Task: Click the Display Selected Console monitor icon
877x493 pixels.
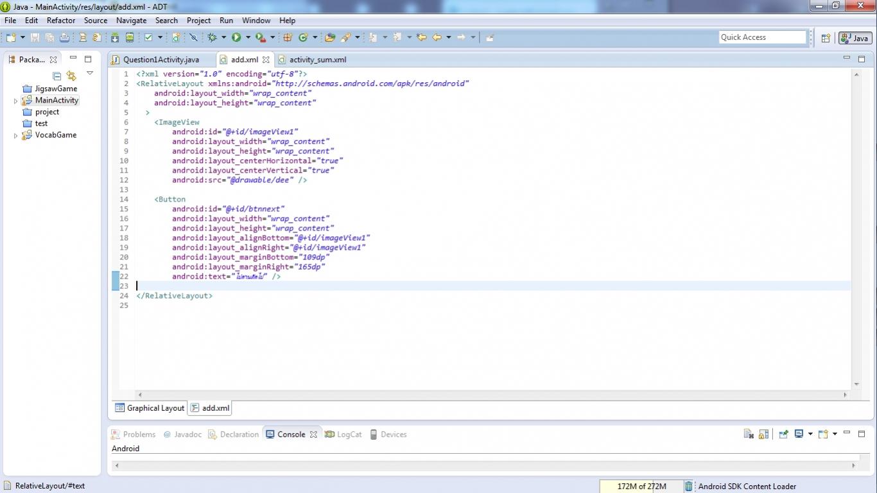Action: point(799,434)
